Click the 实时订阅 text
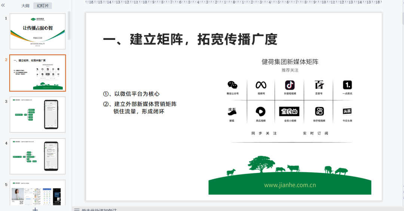Image resolution: width=404 pixels, height=211 pixels. pos(316,133)
